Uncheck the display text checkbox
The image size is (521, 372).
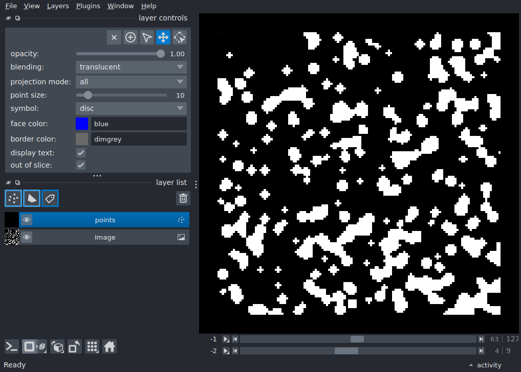coord(81,153)
